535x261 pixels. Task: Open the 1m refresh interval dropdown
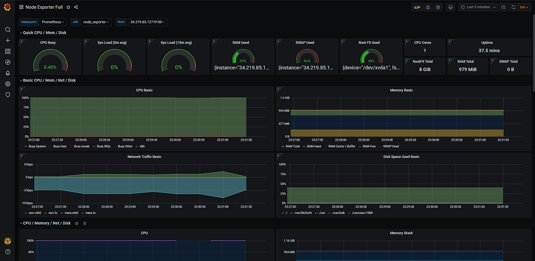tap(524, 7)
